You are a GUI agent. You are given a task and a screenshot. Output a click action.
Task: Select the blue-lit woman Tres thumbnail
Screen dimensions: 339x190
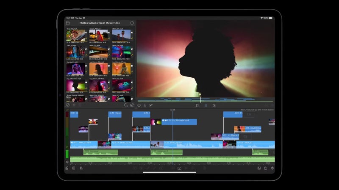tap(75, 52)
